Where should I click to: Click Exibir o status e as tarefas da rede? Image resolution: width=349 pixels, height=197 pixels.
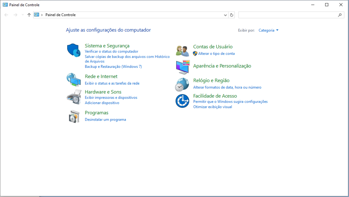[112, 83]
